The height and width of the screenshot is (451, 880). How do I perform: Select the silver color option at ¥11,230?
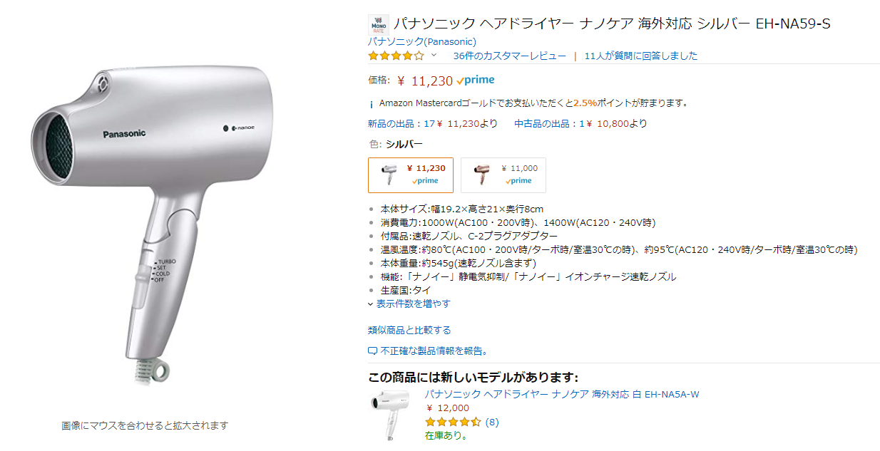click(x=410, y=175)
